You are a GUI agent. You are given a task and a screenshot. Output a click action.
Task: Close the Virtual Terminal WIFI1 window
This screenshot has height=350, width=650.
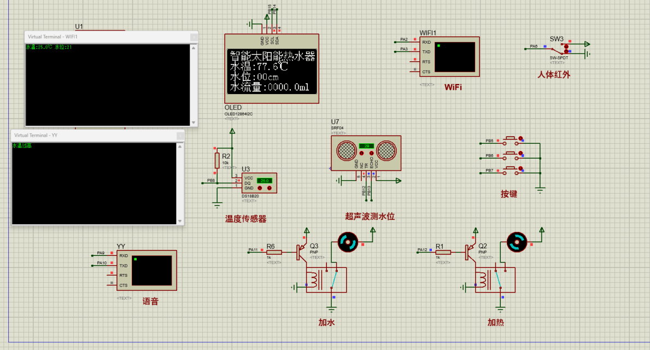[193, 36]
